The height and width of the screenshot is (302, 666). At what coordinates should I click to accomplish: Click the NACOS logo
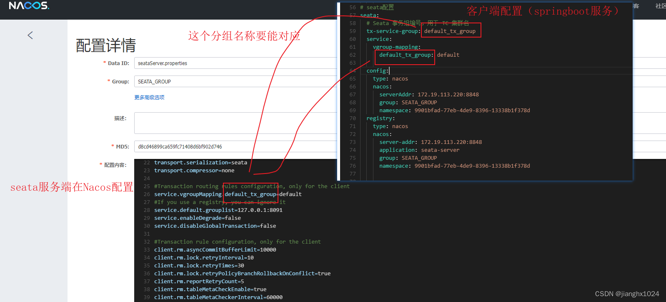(29, 6)
